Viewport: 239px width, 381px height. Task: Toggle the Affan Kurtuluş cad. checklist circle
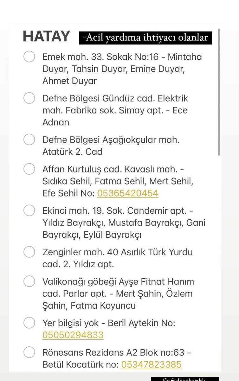pyautogui.click(x=29, y=169)
